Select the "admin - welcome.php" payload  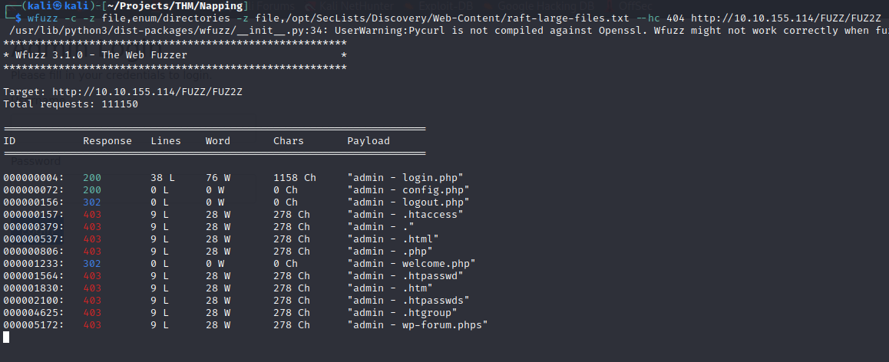coord(411,263)
